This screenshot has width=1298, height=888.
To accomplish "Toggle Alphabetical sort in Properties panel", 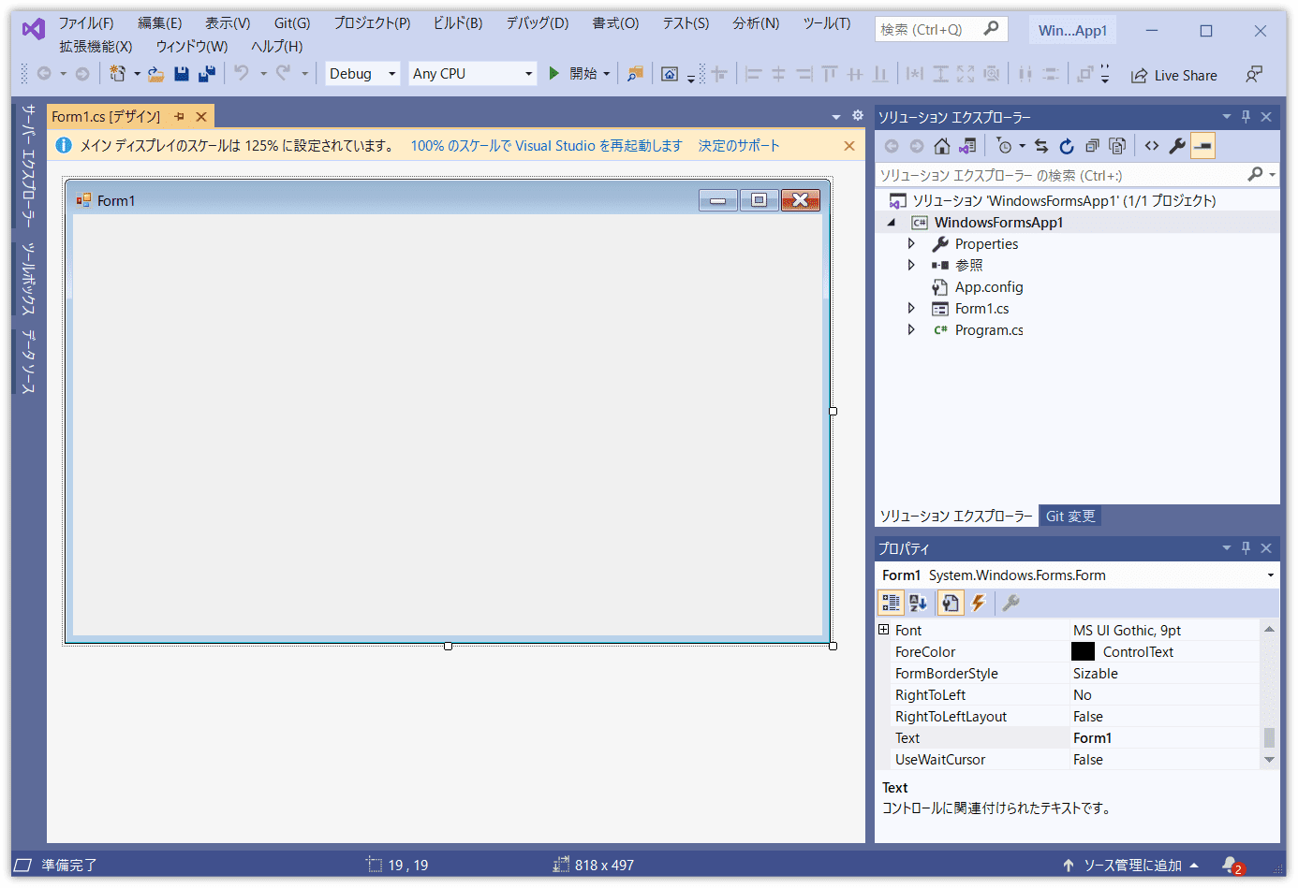I will click(x=919, y=603).
